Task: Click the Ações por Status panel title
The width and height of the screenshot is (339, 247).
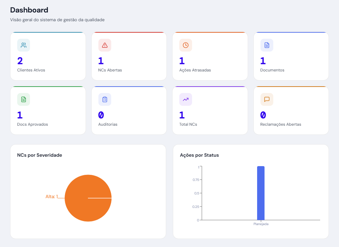Action: coord(200,155)
